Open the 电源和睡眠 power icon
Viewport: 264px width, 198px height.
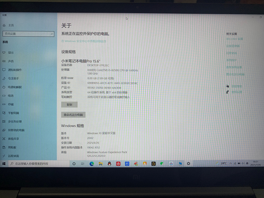click(4, 87)
